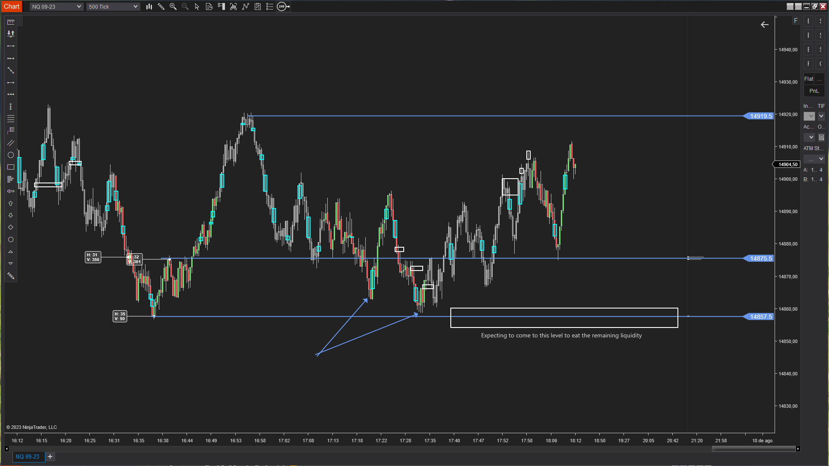Select the diagonal Extended Line tool
Viewport: 829px width, 466px height.
pyautogui.click(x=11, y=70)
